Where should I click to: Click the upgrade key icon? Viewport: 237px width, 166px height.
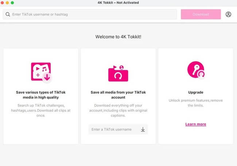coord(196,70)
